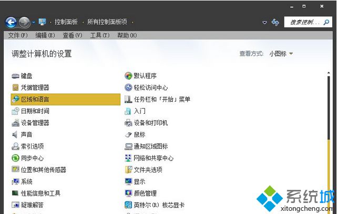This screenshot has height=214, width=337.
Task: Open the 工具(T) menu
Action: tap(100, 35)
